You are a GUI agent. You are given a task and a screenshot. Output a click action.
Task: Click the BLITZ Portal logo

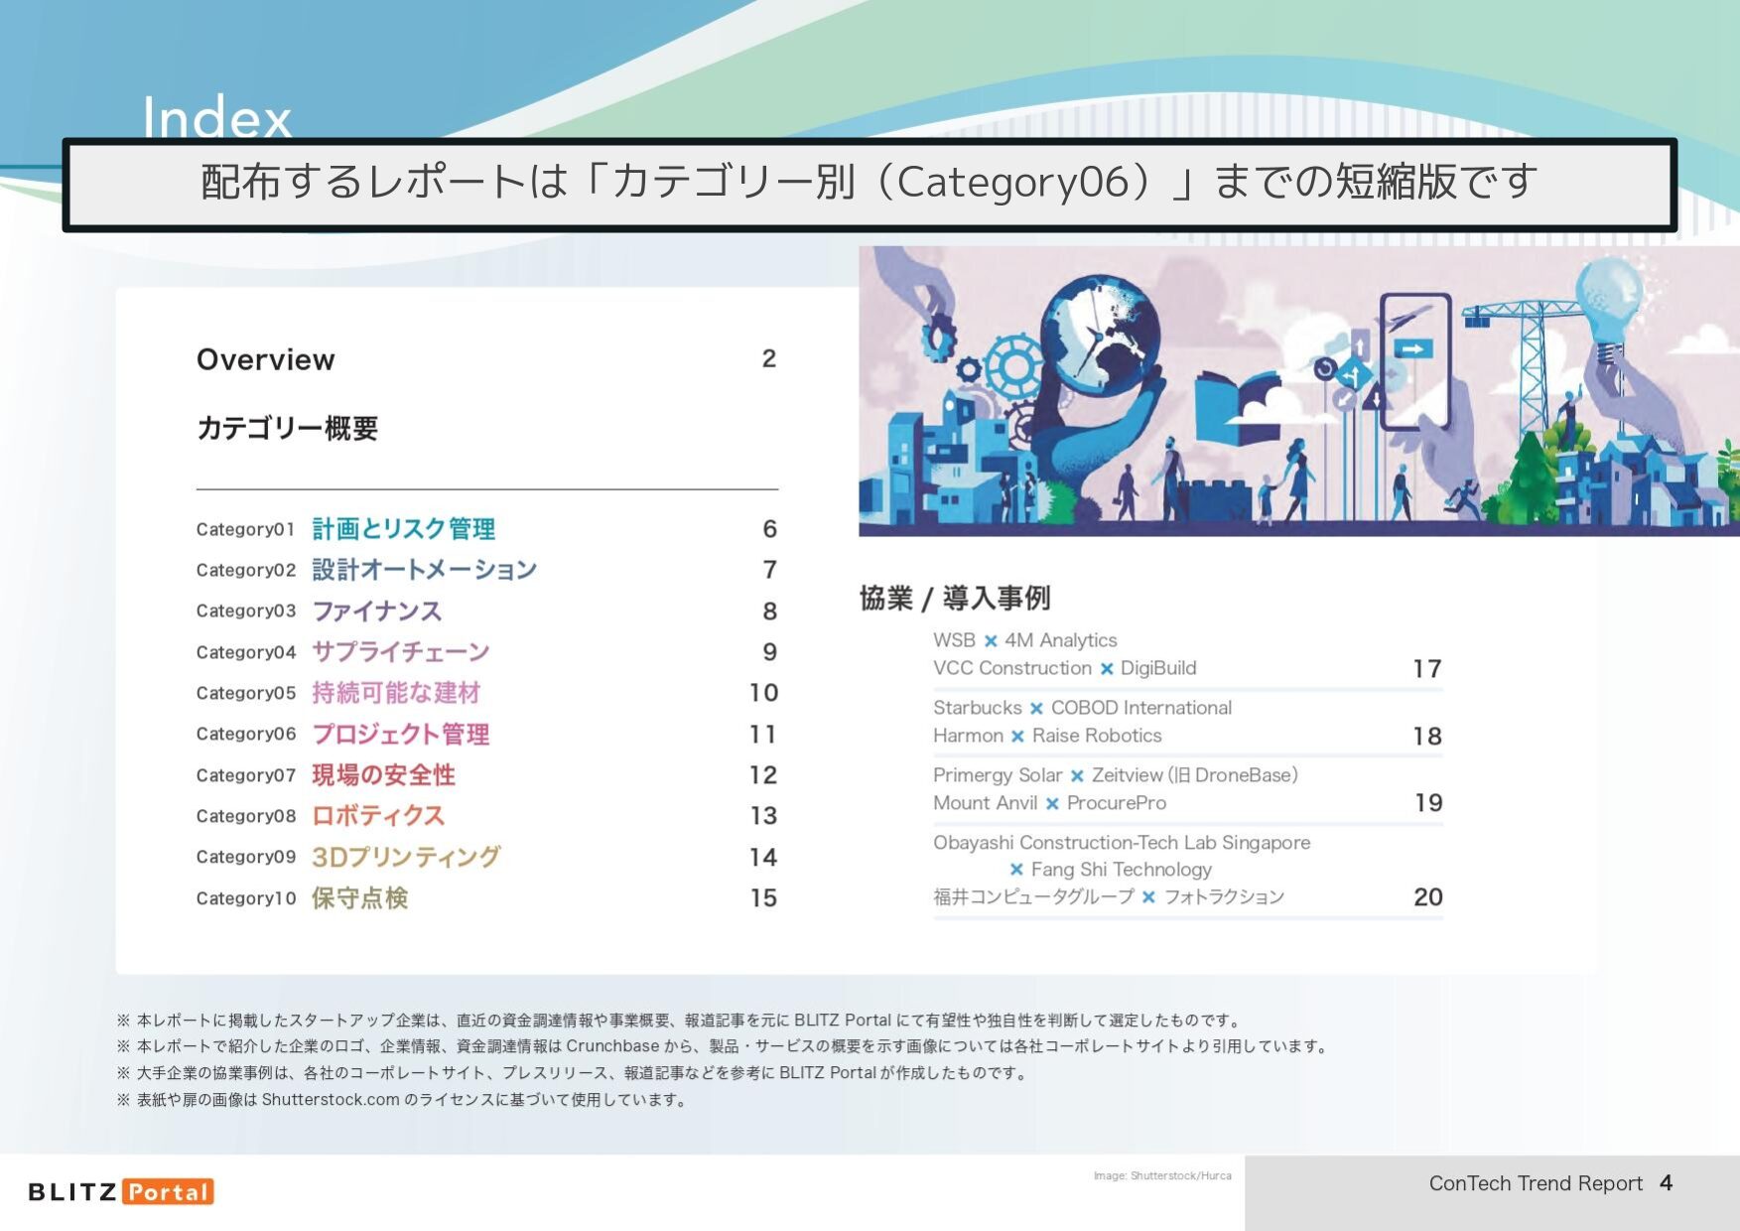[x=121, y=1191]
